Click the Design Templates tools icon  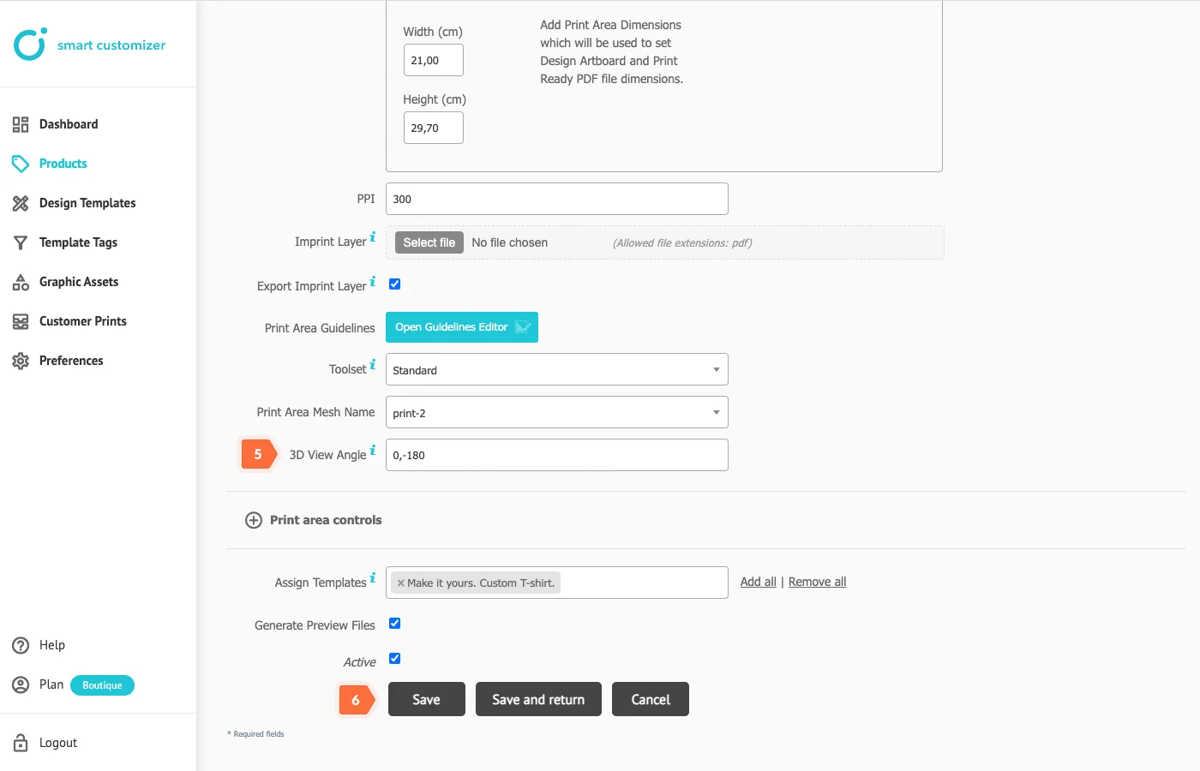tap(21, 203)
